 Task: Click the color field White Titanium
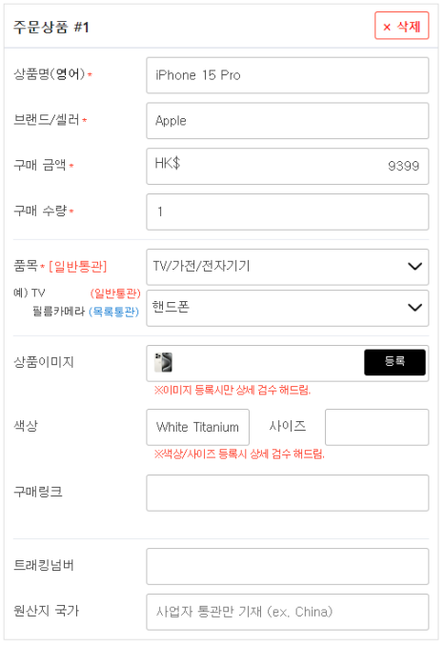[197, 427]
